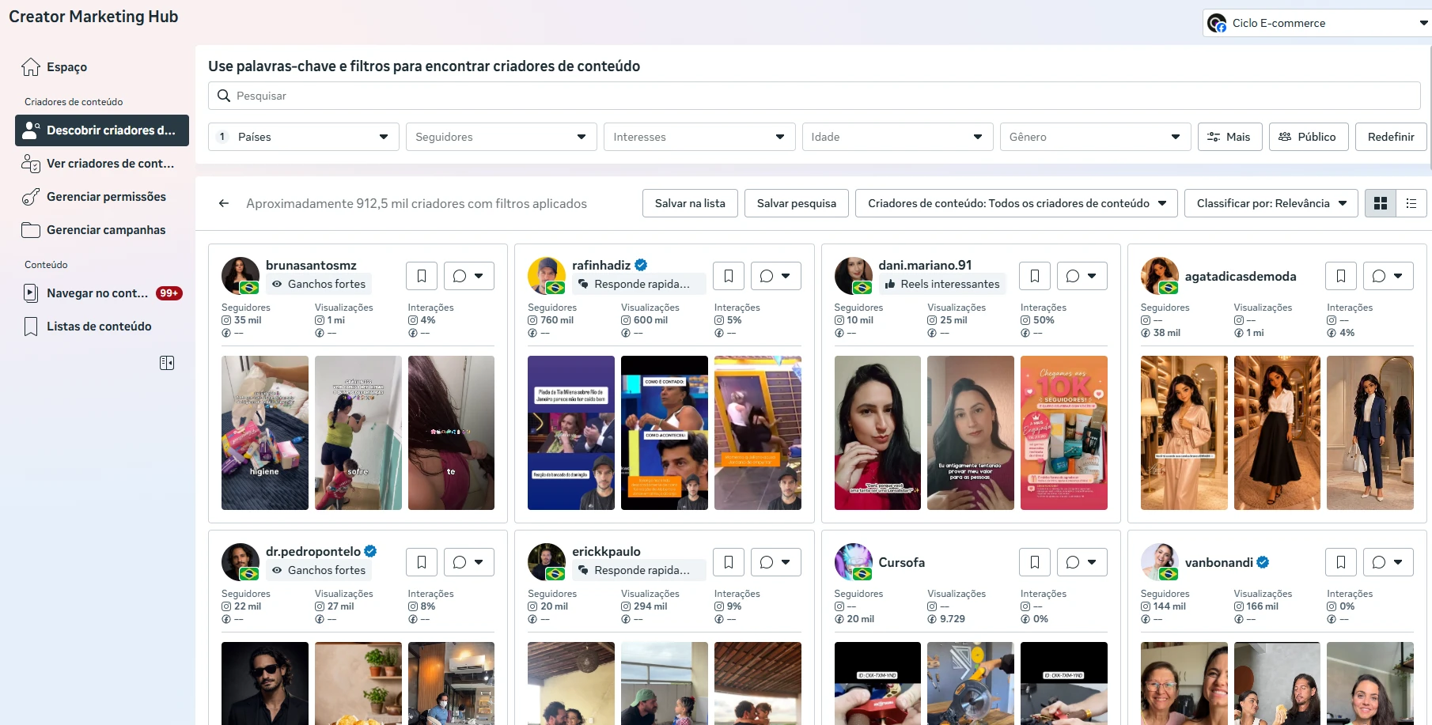Bookmark the vanbonandi creator
This screenshot has height=725, width=1432.
point(1341,562)
